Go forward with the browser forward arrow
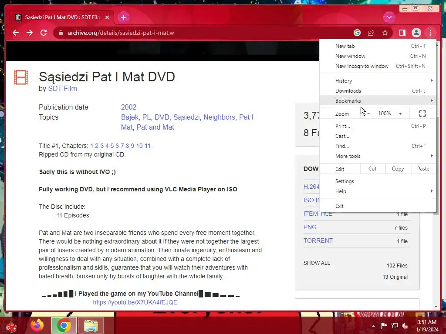The height and width of the screenshot is (334, 446). pyautogui.click(x=30, y=33)
